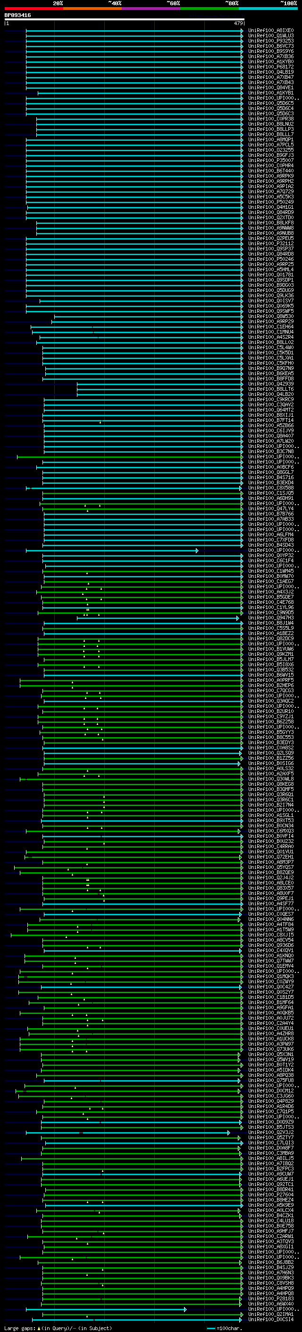This screenshot has height=1332, width=302.
Task: Click the short cyan alignment bar for UniRef100_Q2V3J2
Action: click(127, 1133)
